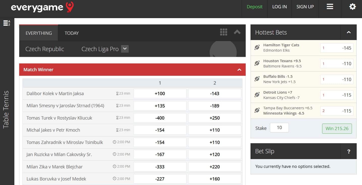362x185 pixels.
Task: Click New York Jets +1.5 text
Action: pyautogui.click(x=279, y=82)
